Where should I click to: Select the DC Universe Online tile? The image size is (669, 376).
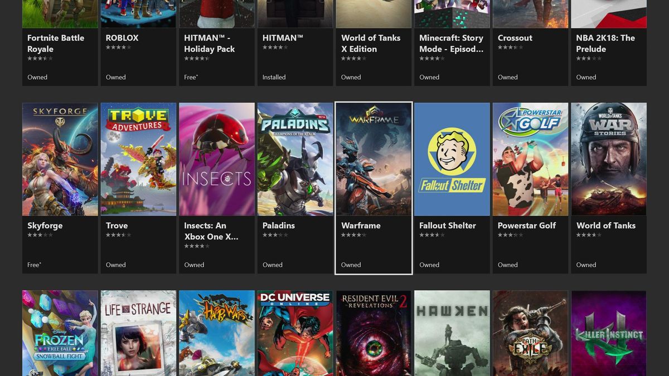click(294, 333)
